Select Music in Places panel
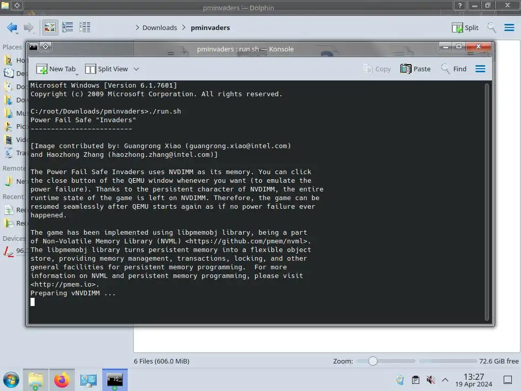The height and width of the screenshot is (391, 521). tap(15, 113)
